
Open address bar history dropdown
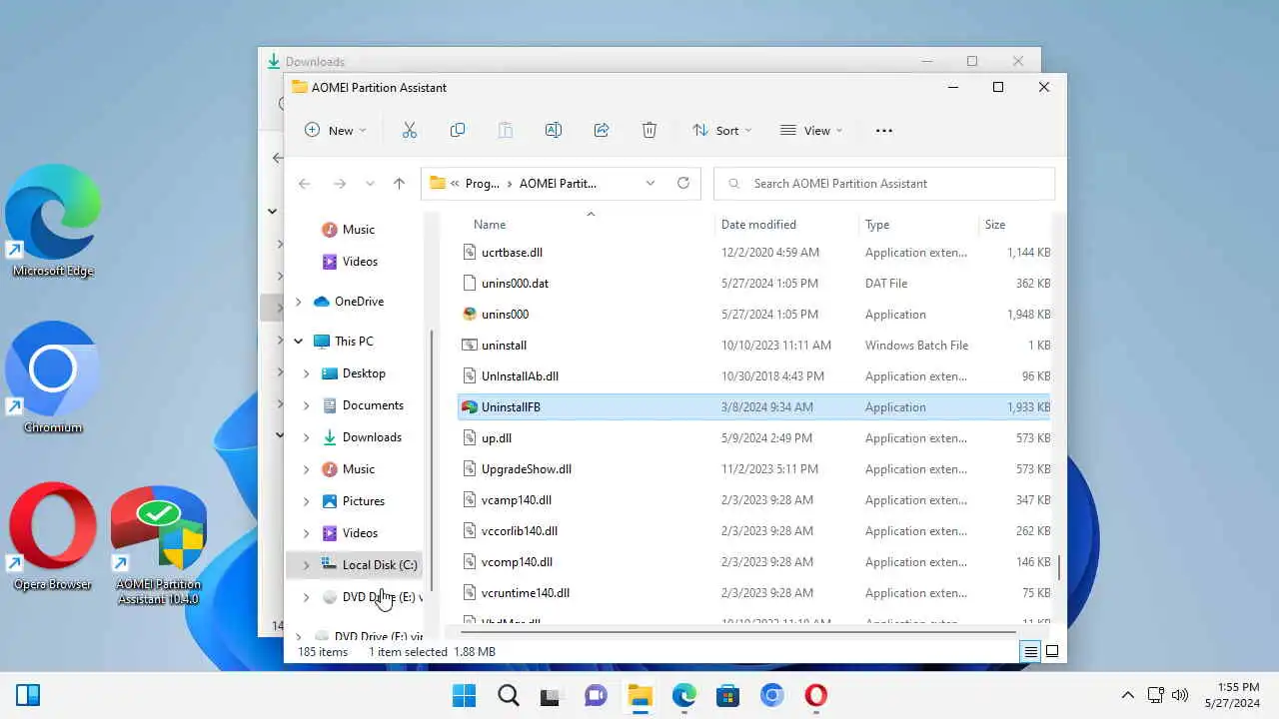point(650,183)
